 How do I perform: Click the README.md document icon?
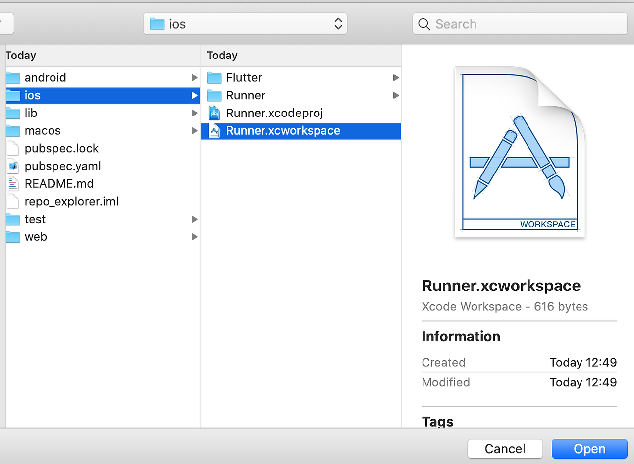click(x=13, y=184)
